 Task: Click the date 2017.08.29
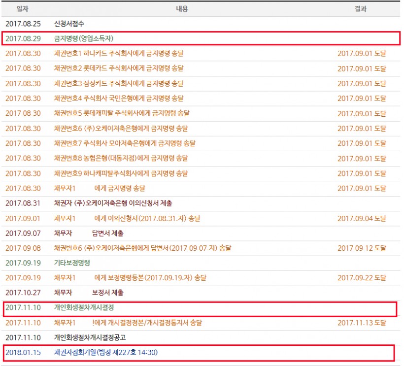click(23, 38)
